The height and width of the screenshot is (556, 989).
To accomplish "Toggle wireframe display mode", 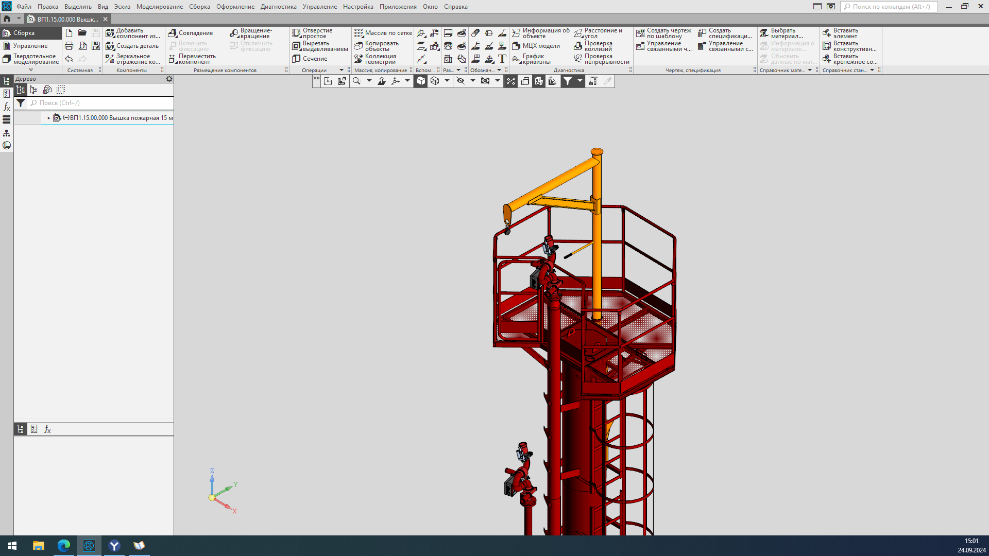I will (435, 81).
